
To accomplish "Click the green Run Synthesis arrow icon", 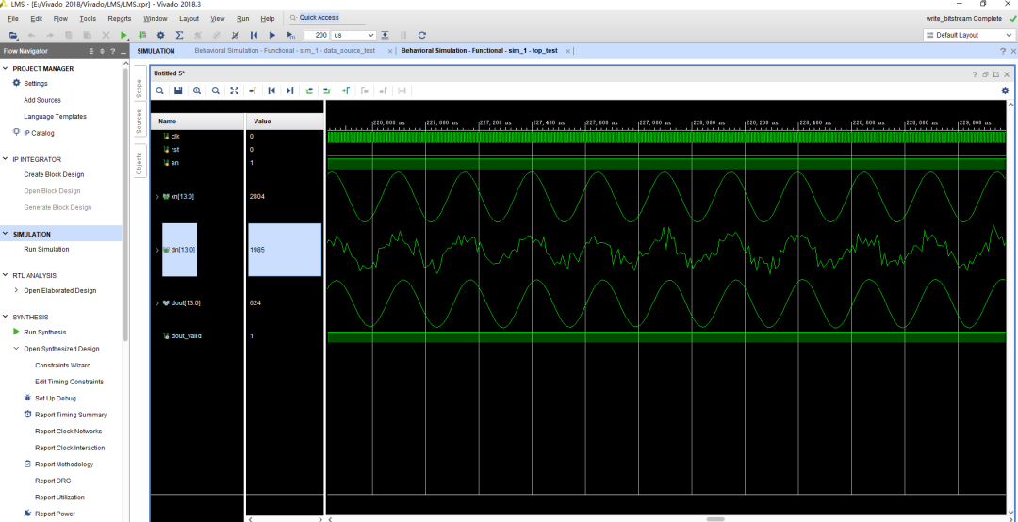I will click(x=16, y=332).
